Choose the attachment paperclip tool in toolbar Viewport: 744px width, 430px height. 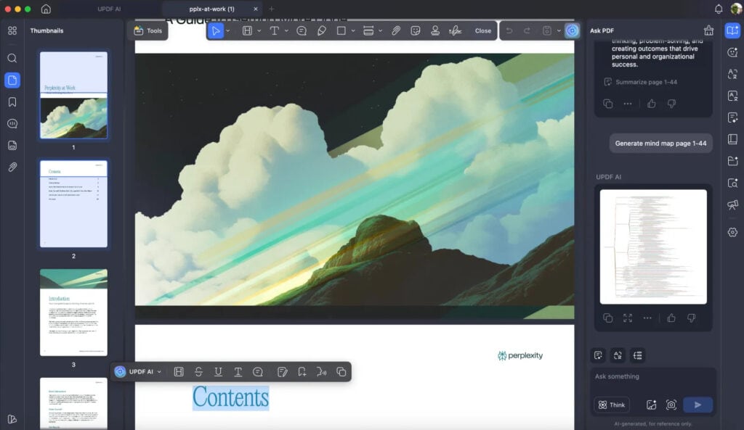pos(396,30)
